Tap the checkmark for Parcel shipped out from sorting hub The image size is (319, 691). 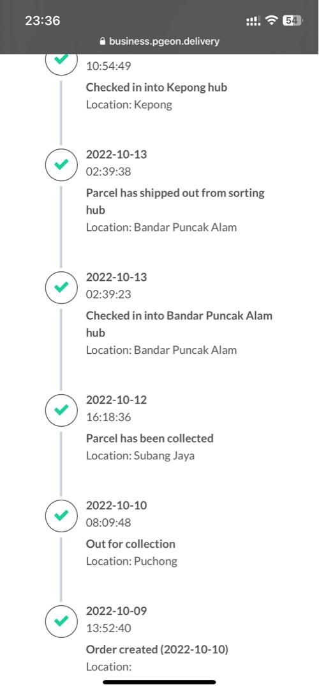(62, 164)
